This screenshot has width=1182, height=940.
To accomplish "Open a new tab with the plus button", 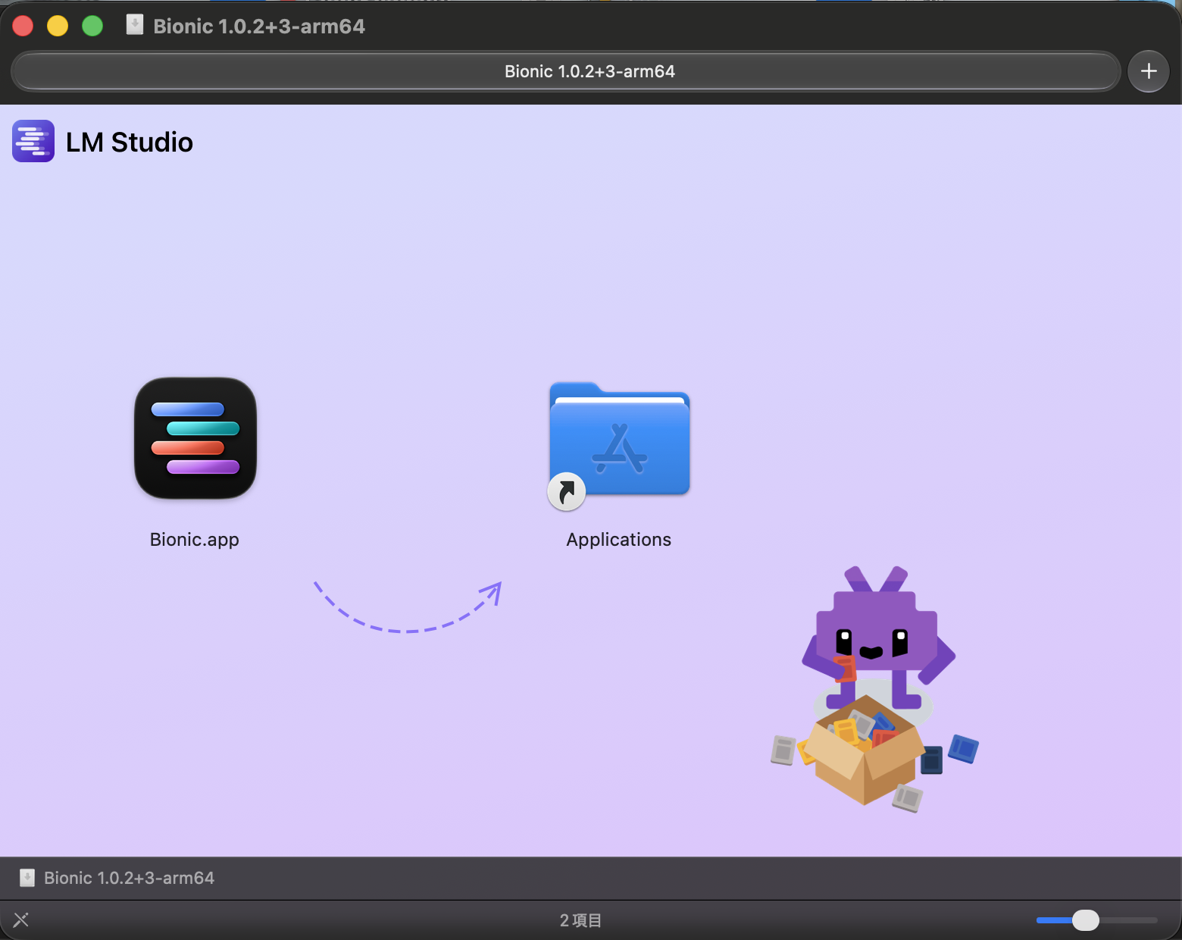I will [1149, 71].
